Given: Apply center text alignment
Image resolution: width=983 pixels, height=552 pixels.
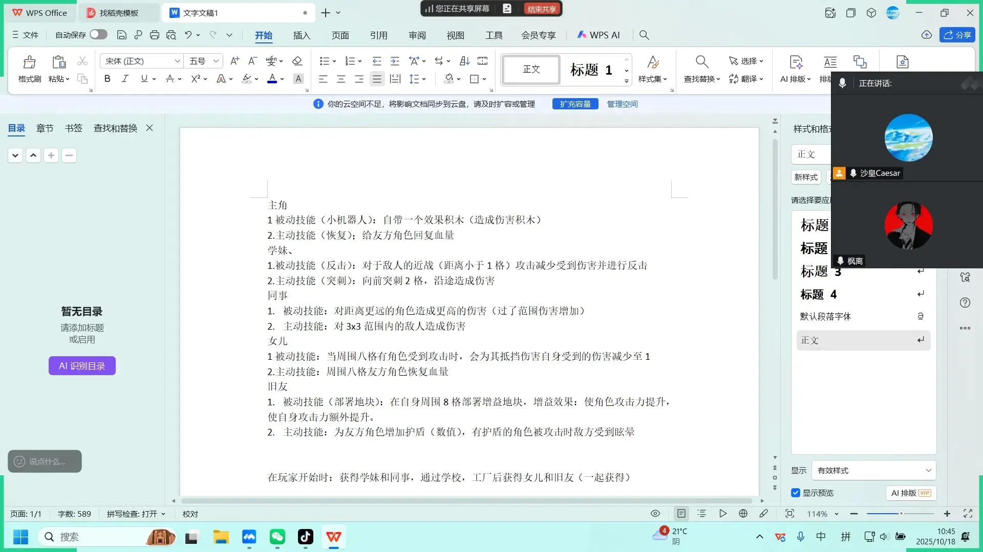Looking at the screenshot, I should [x=341, y=79].
